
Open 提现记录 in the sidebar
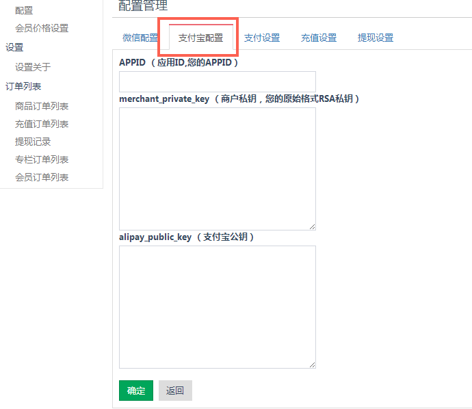tap(33, 142)
